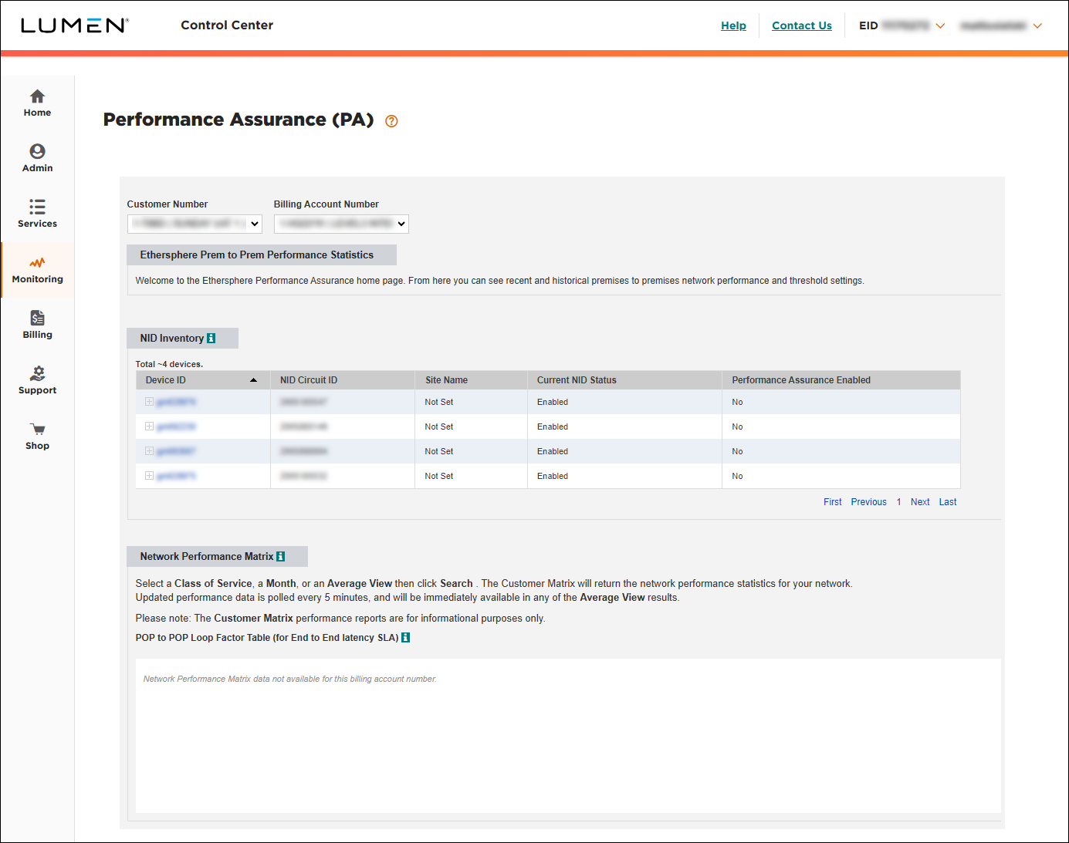Viewport: 1069px width, 843px height.
Task: Open the Customer Number dropdown
Action: pyautogui.click(x=195, y=224)
